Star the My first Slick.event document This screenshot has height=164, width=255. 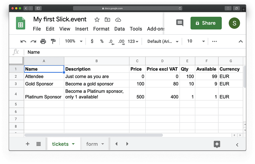tap(97, 20)
